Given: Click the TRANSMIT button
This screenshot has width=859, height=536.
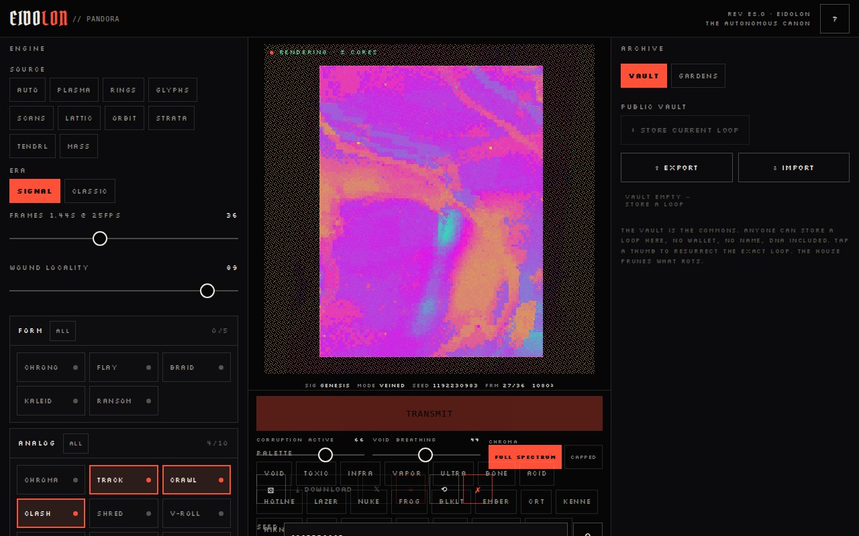Looking at the screenshot, I should coord(429,413).
